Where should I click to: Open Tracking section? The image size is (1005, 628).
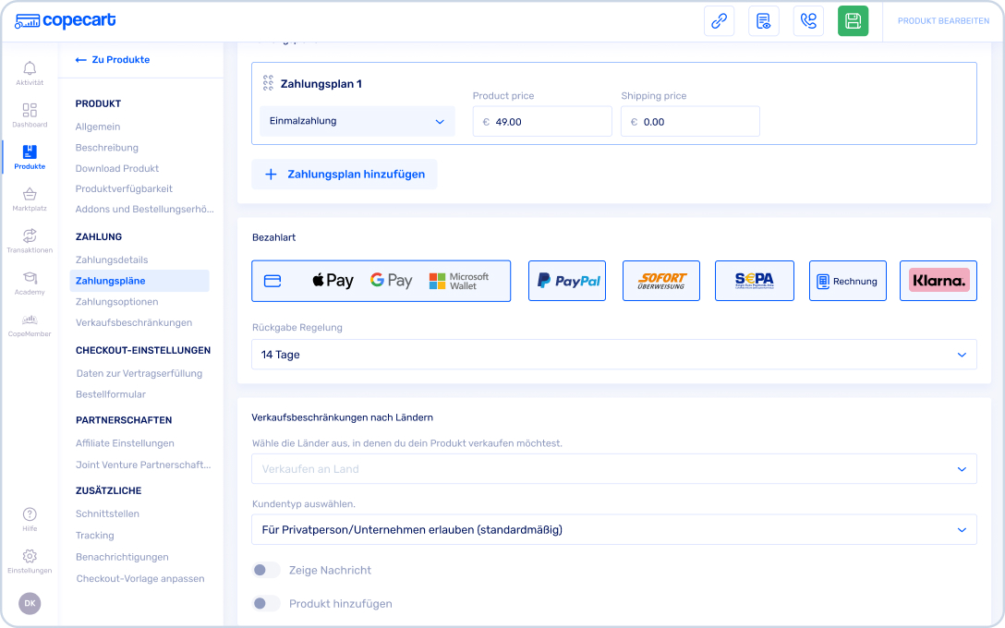[x=95, y=536]
